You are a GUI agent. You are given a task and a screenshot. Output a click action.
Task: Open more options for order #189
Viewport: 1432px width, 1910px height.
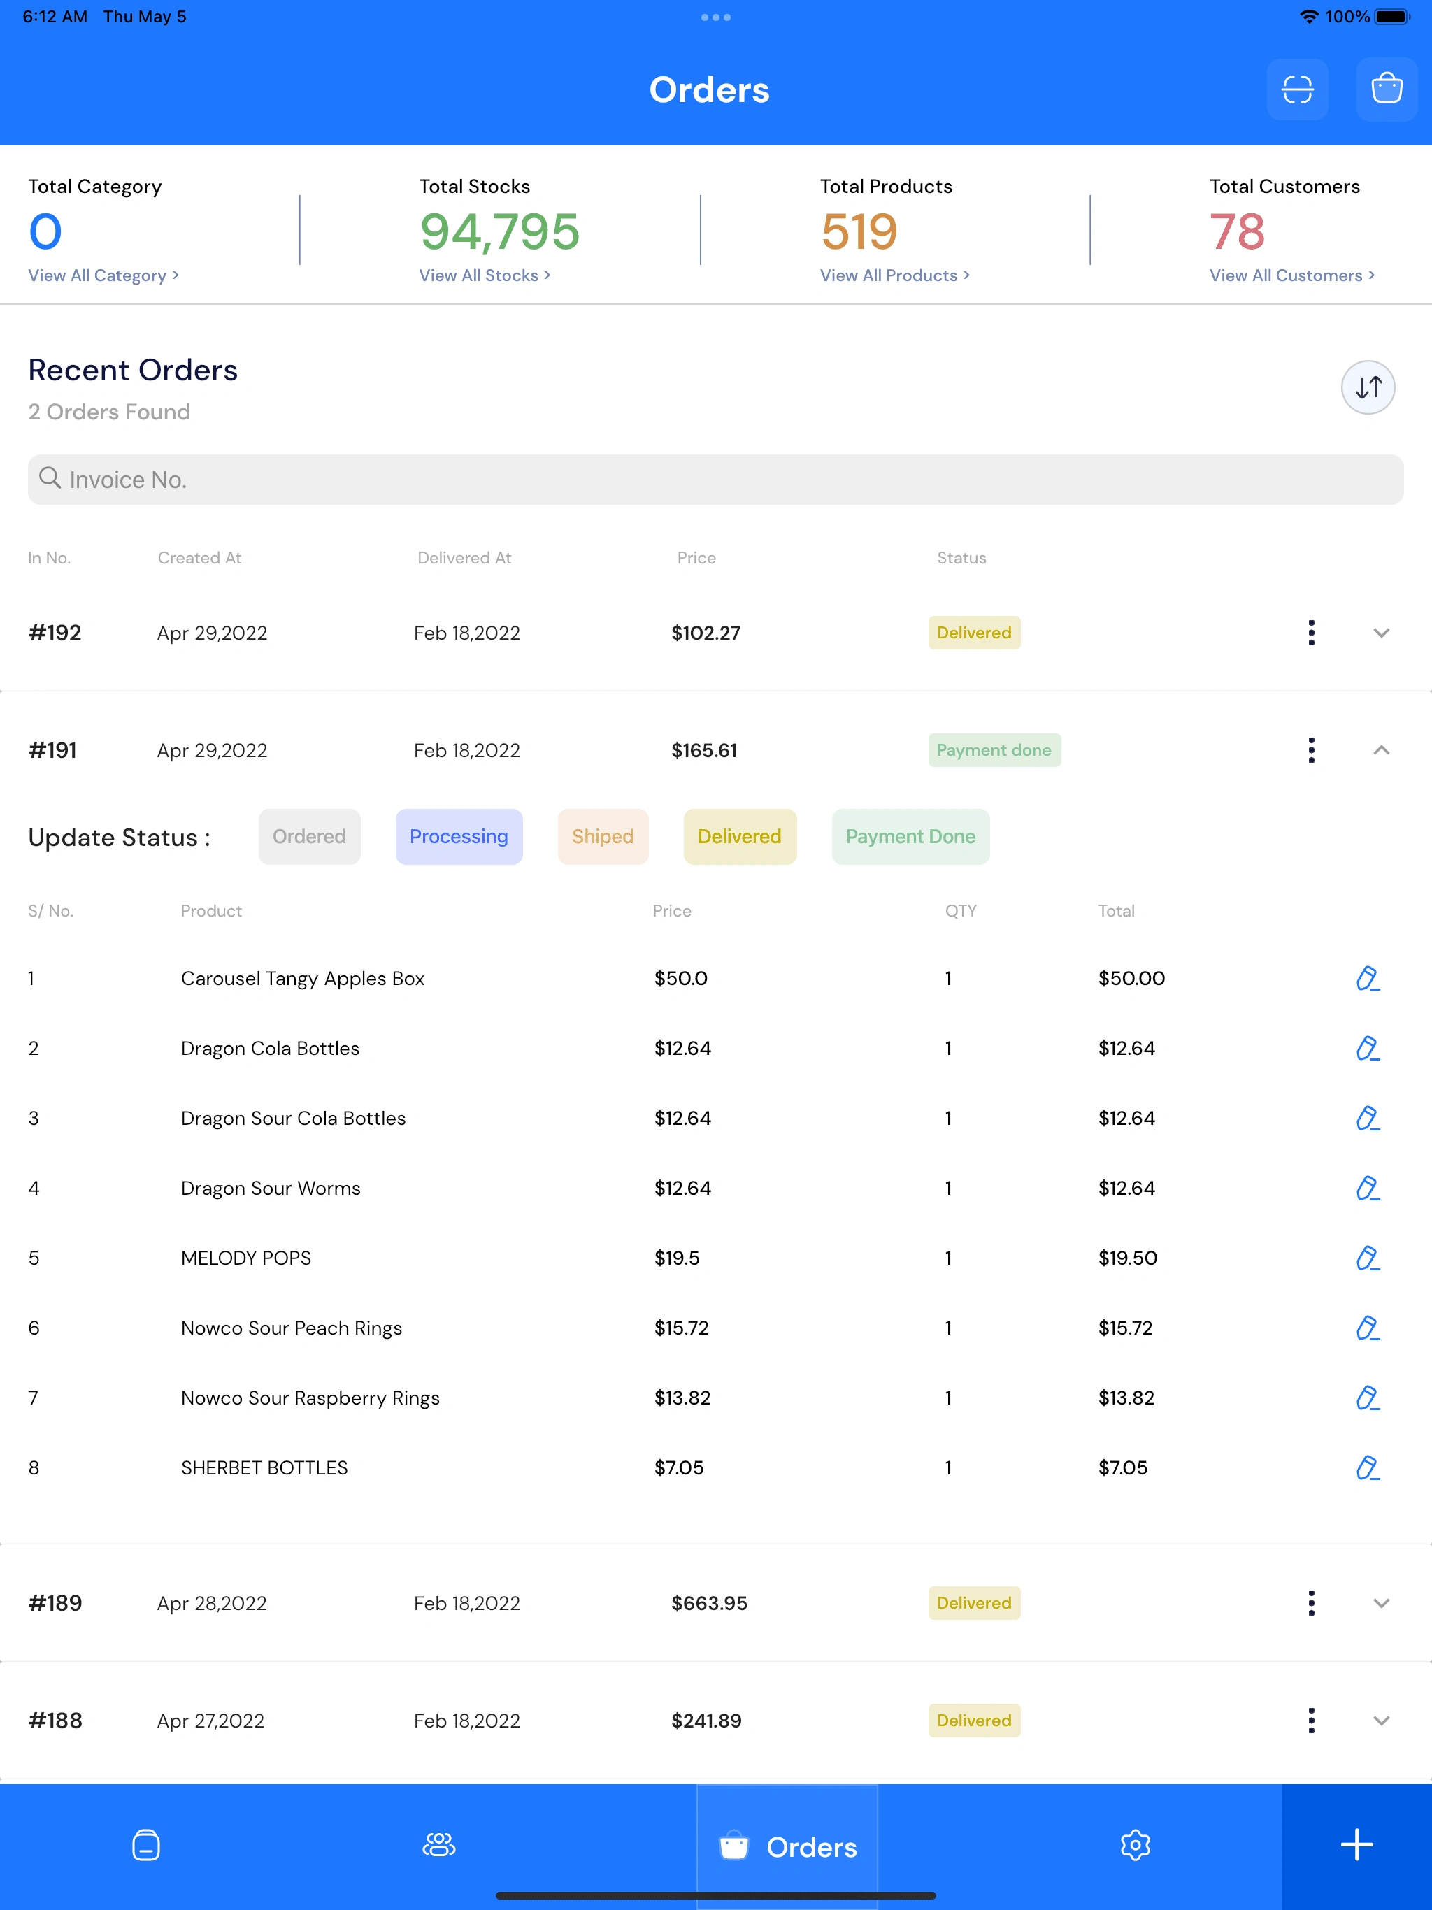point(1310,1604)
